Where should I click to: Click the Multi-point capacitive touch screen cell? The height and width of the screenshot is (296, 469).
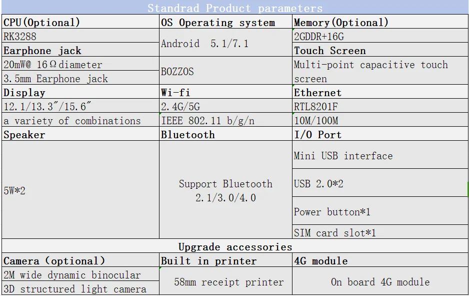click(x=380, y=71)
